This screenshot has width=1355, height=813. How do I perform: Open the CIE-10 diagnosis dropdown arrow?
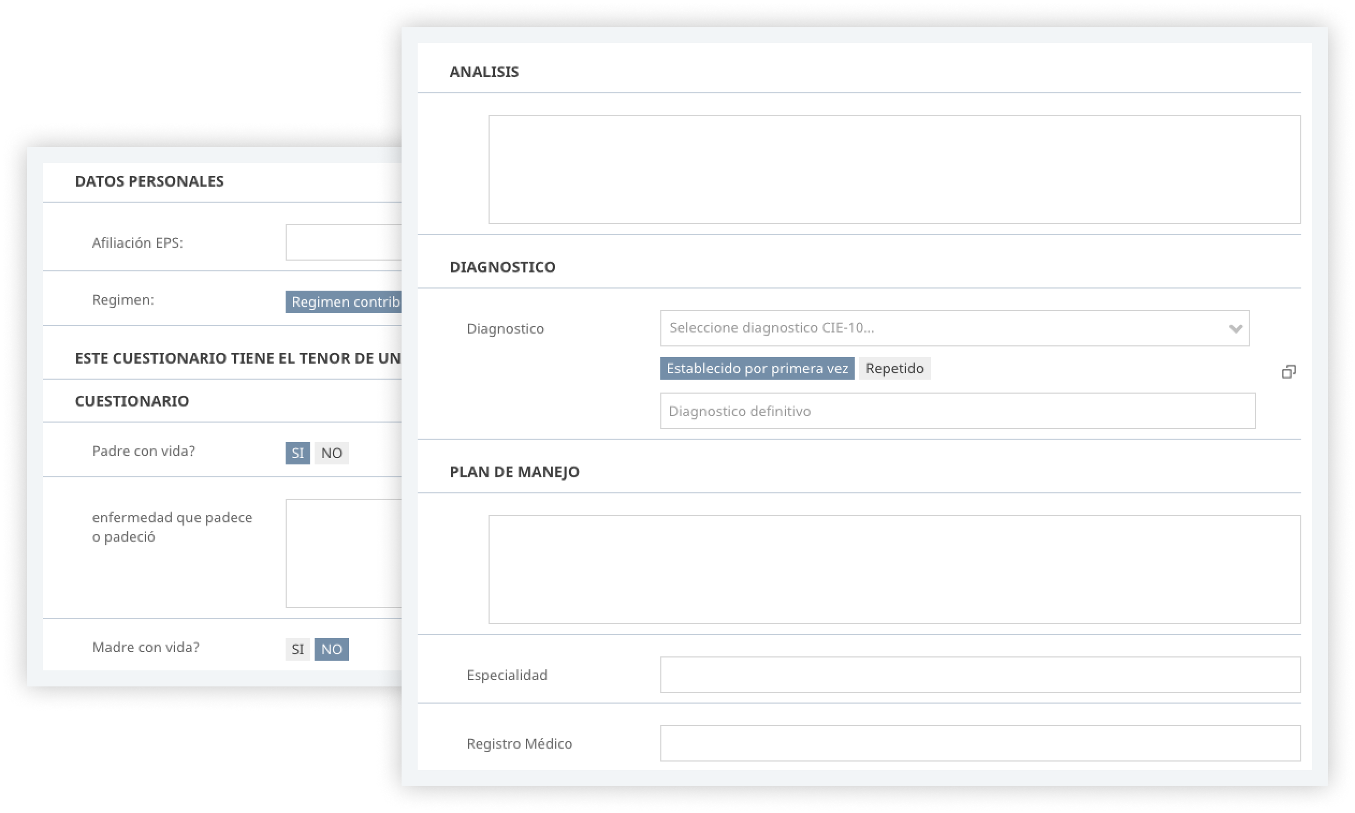pyautogui.click(x=1235, y=329)
